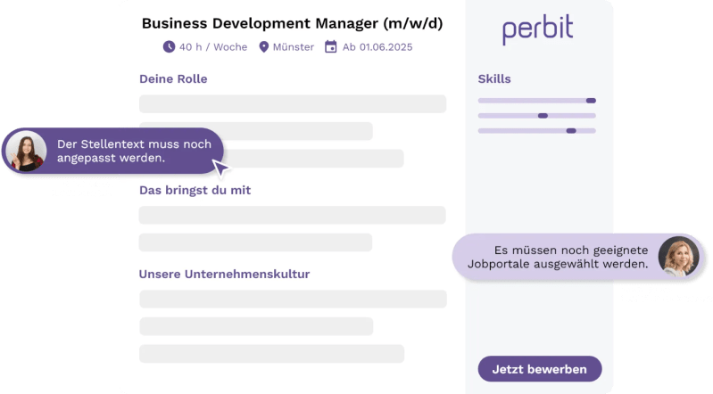Click the avatar in the Jobportale comment bubble

point(678,257)
